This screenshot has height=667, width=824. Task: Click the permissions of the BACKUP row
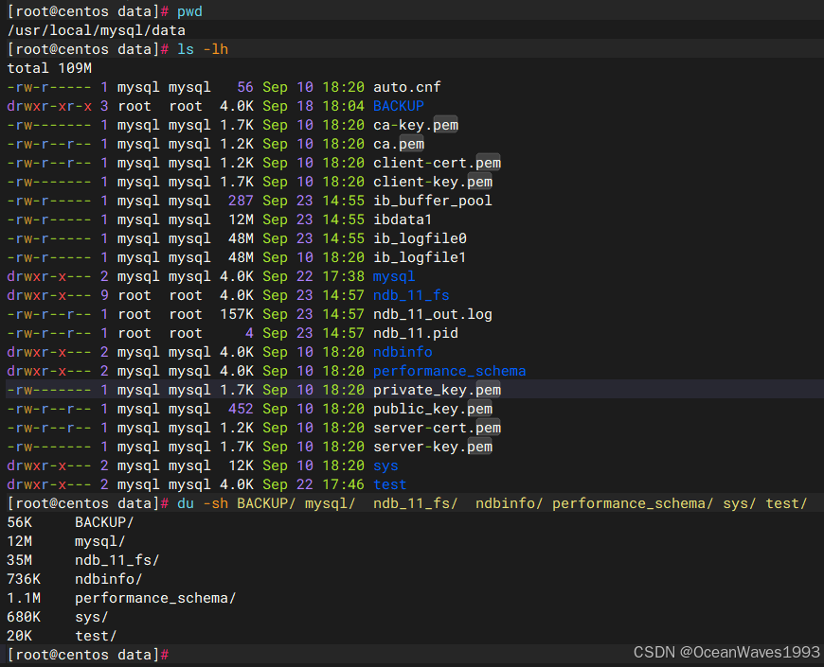coord(49,106)
